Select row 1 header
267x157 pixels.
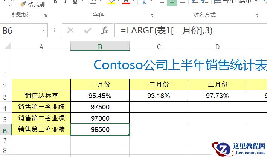[x=6, y=65]
